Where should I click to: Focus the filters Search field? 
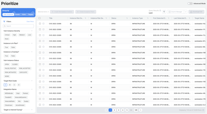(x=18, y=26)
